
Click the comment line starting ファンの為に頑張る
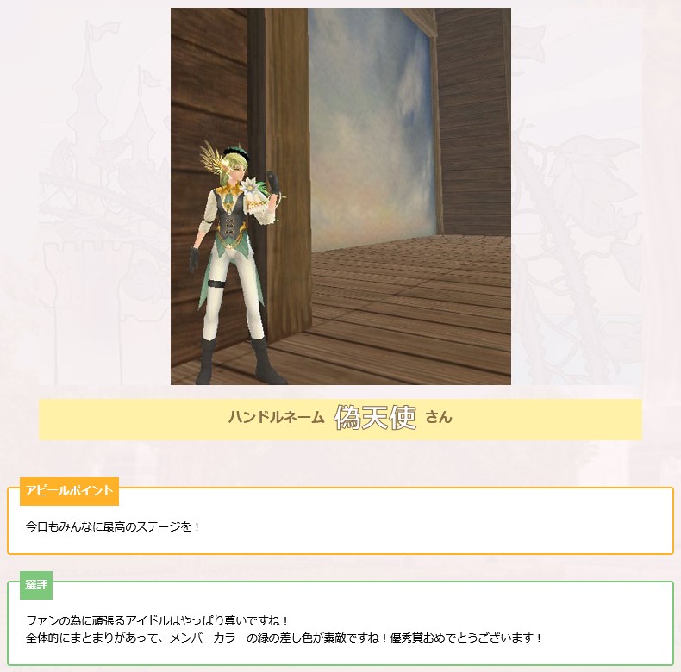click(157, 620)
